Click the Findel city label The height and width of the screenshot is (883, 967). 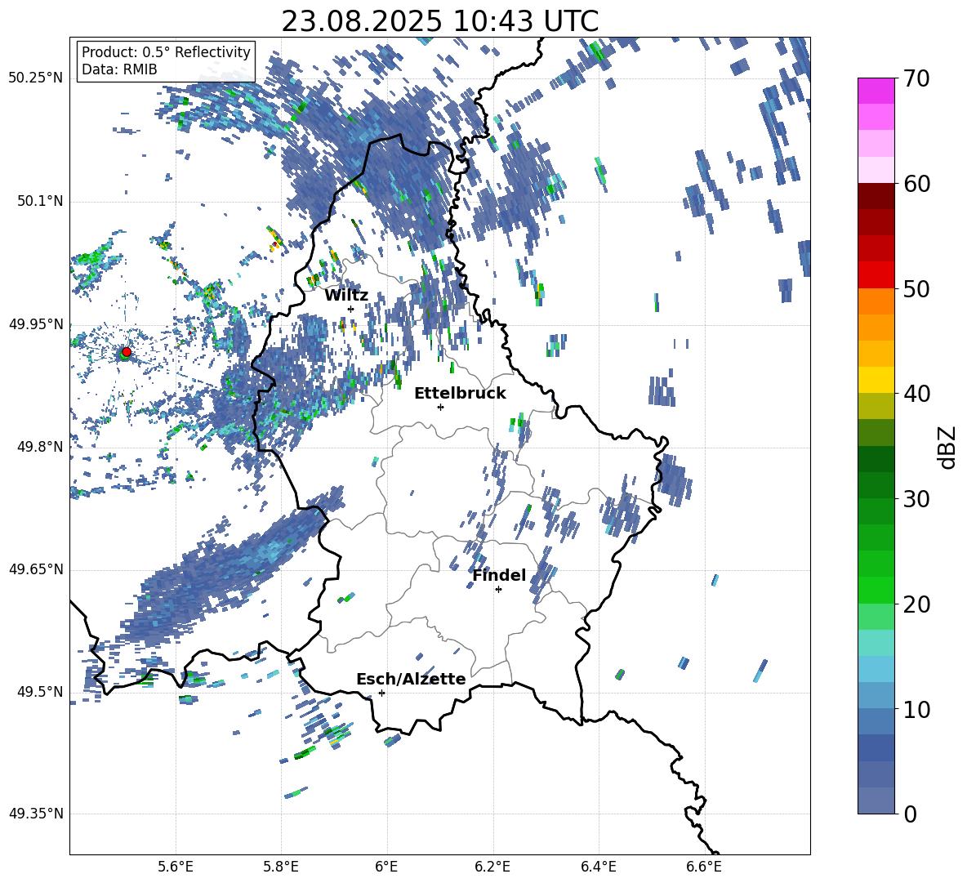click(499, 575)
